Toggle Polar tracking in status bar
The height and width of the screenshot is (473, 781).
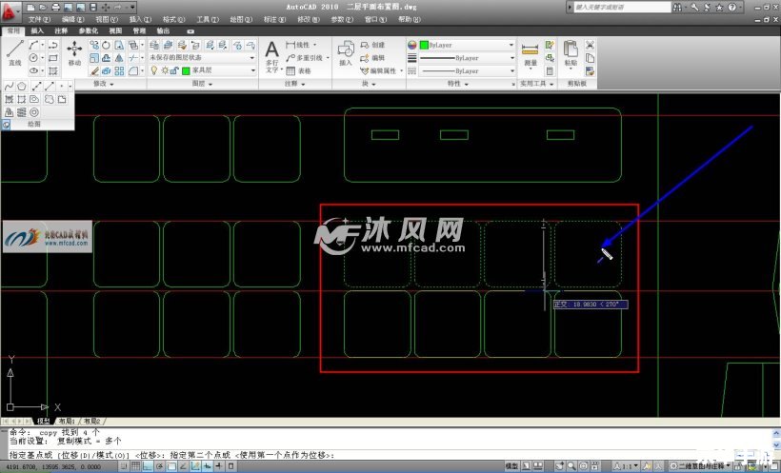pyautogui.click(x=159, y=466)
